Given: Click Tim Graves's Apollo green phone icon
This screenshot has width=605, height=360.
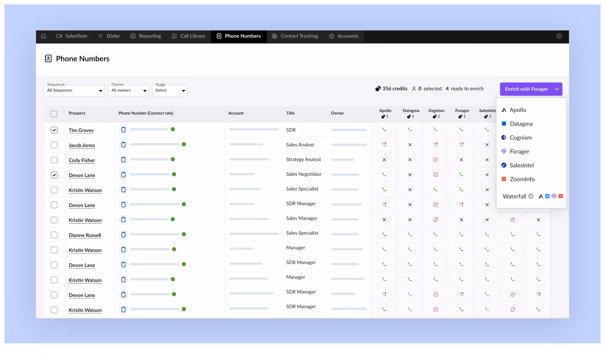Looking at the screenshot, I should tap(384, 130).
